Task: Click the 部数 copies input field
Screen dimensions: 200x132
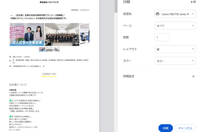Action: (x=162, y=37)
